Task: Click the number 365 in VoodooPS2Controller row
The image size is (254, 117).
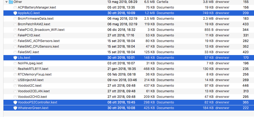Action: [x=246, y=102]
